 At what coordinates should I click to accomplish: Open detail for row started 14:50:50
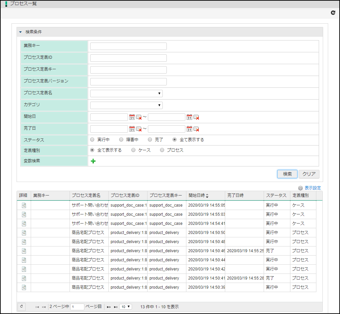click(24, 233)
